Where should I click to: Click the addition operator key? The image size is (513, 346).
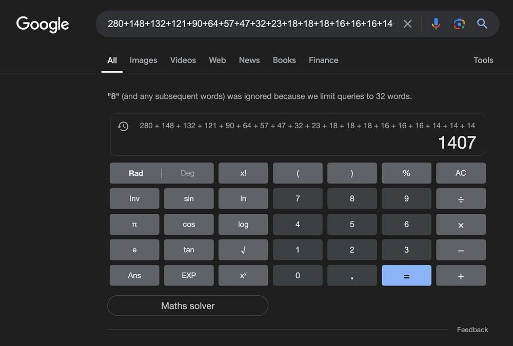(x=461, y=275)
